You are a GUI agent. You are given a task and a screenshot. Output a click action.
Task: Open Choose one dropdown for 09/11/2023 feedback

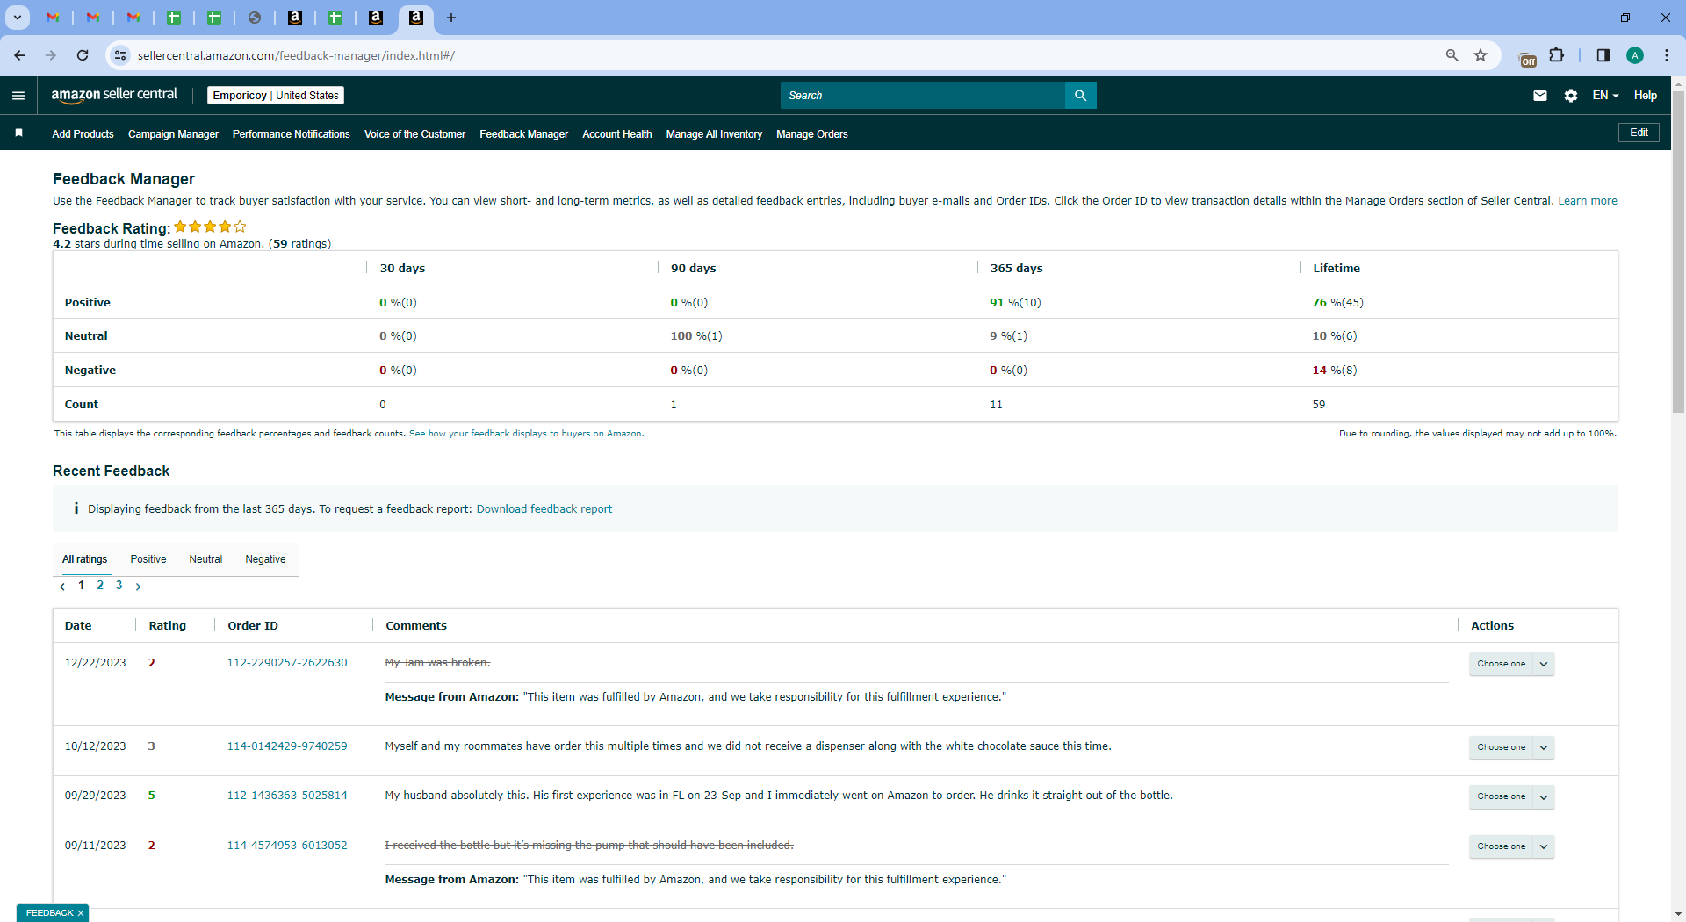point(1511,846)
